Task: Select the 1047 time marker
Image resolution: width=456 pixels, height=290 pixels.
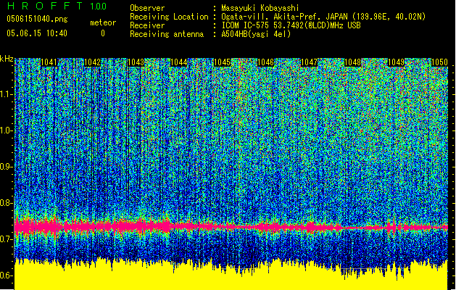Action: 310,63
